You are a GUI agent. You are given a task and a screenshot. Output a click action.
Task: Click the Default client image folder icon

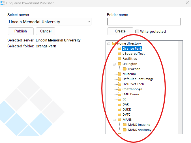tap(119, 79)
